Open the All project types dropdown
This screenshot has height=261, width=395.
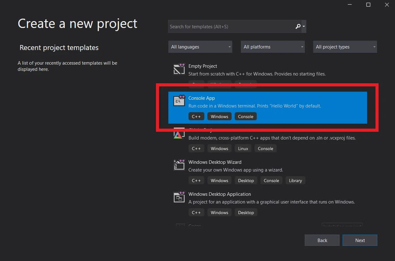click(x=345, y=47)
